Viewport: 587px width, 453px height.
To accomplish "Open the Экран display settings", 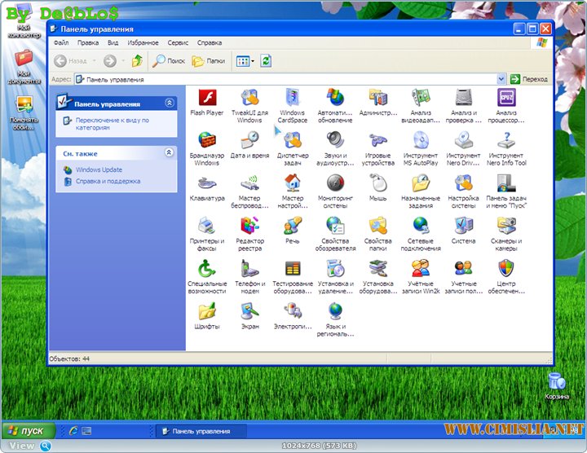I will click(x=249, y=310).
